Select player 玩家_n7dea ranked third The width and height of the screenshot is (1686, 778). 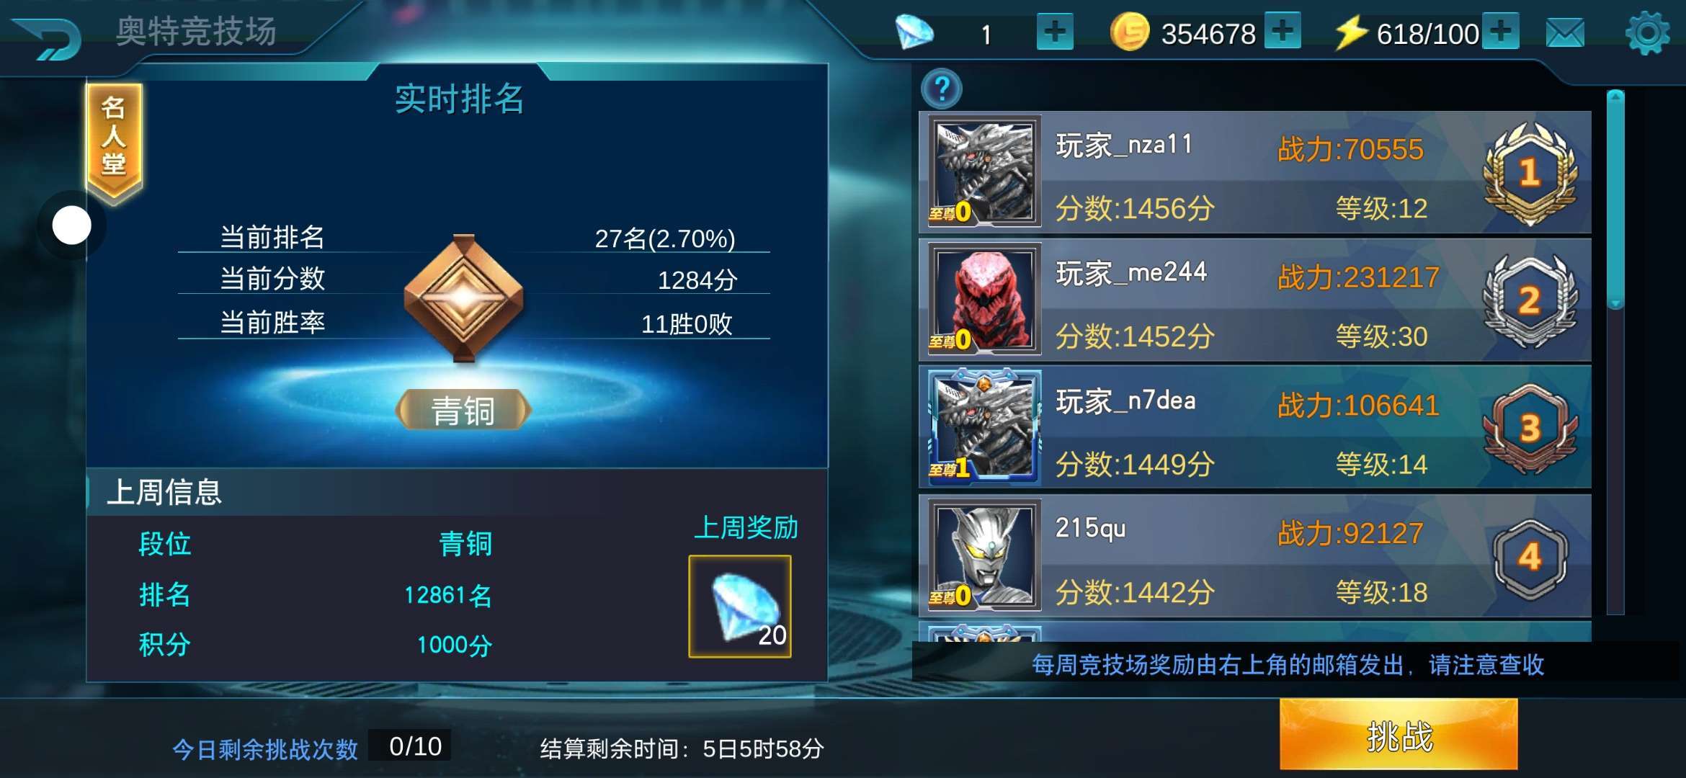[x=1254, y=428]
